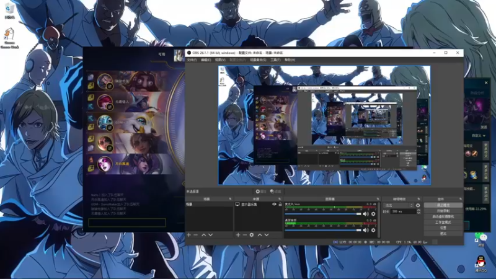Screen dimensions: 496x279
Task: Open the Recycle Bin on desktop
Action: coord(9,11)
